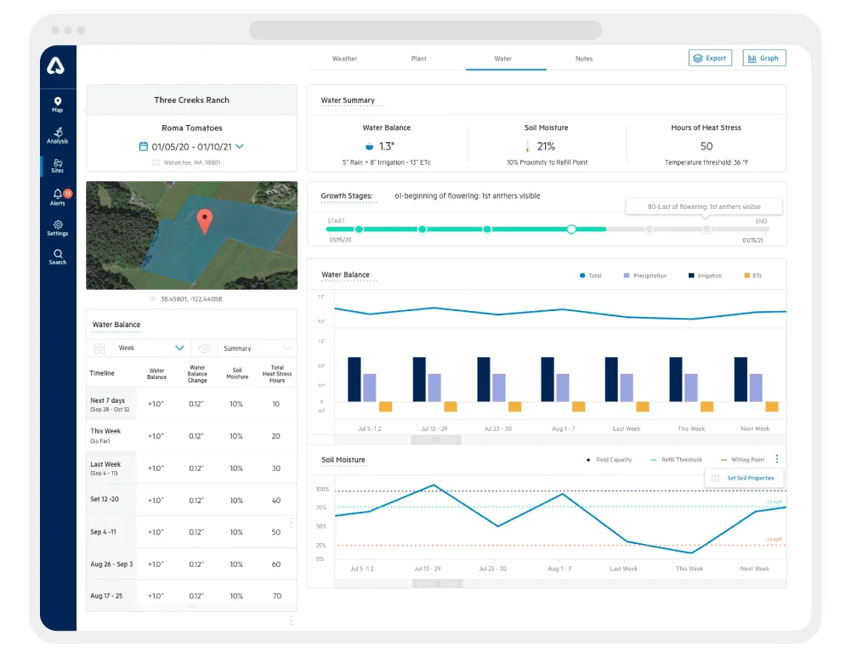Click the water drop icon beside 1.3"
Screen dimensions: 851x663
click(x=369, y=146)
